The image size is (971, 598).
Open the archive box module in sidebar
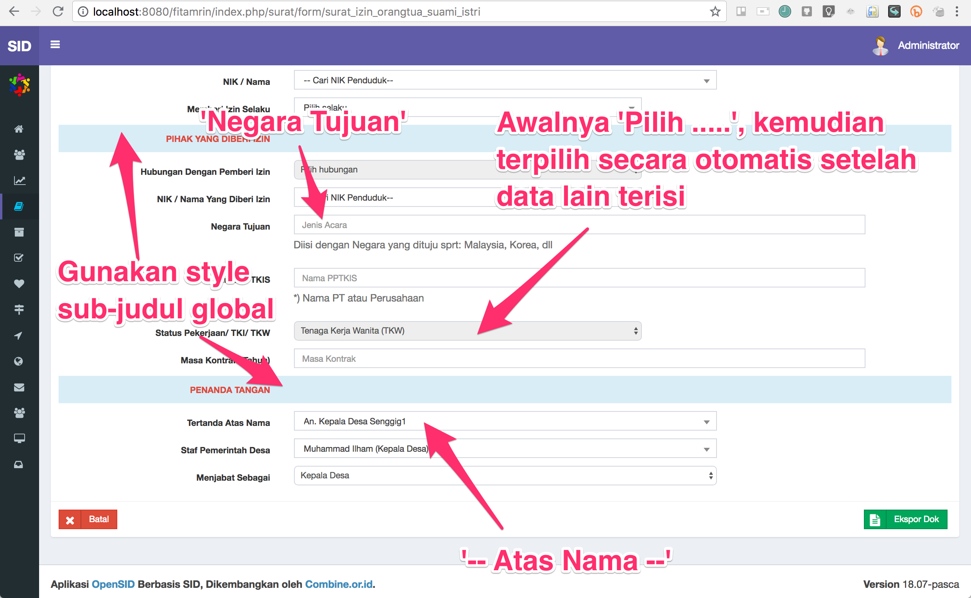click(19, 232)
